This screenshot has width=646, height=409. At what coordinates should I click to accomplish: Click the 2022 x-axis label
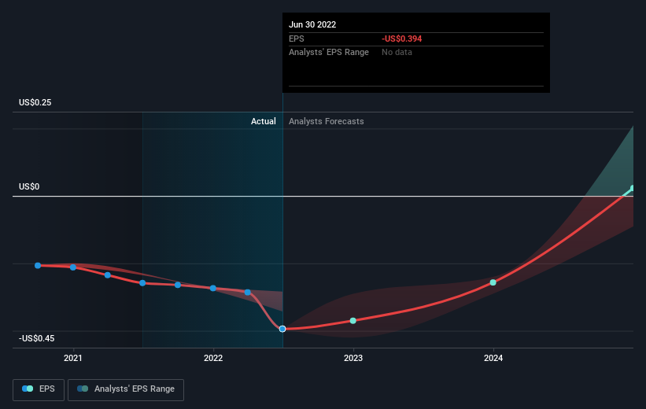coord(213,358)
